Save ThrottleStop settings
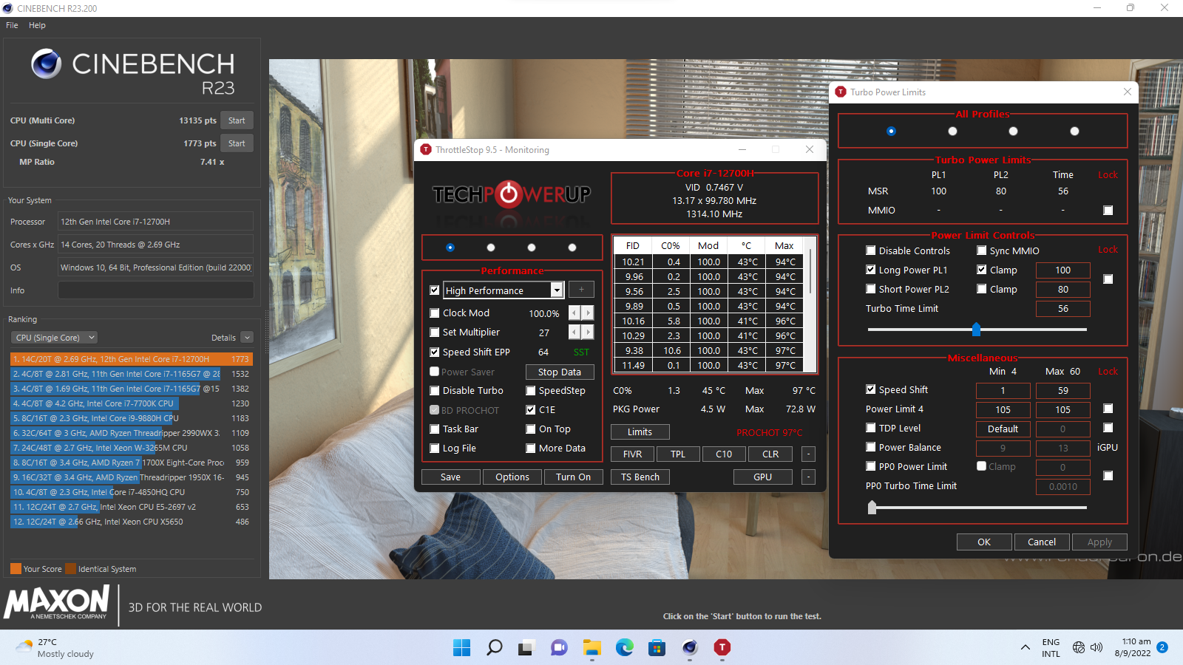Screen dimensions: 1183x665 [x=451, y=477]
